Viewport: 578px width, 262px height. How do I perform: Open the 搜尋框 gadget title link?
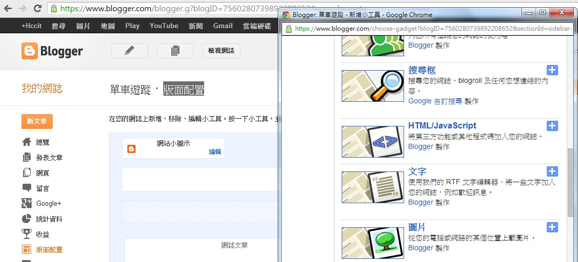(421, 70)
